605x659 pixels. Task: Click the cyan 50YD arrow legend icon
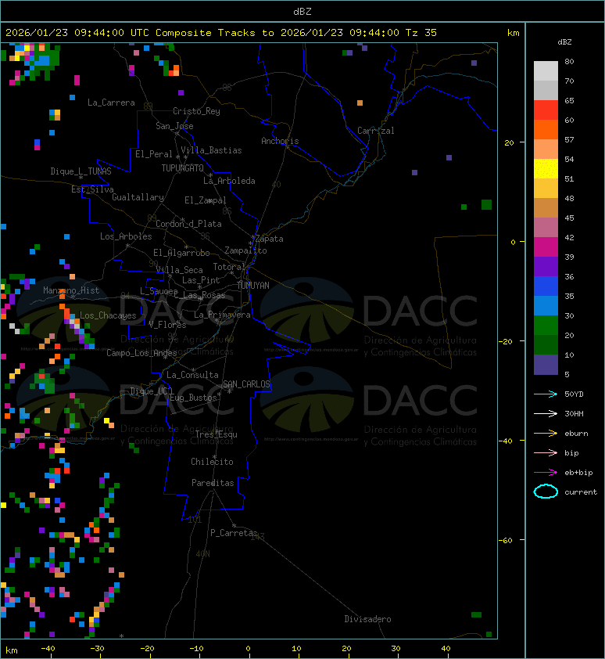click(x=546, y=394)
